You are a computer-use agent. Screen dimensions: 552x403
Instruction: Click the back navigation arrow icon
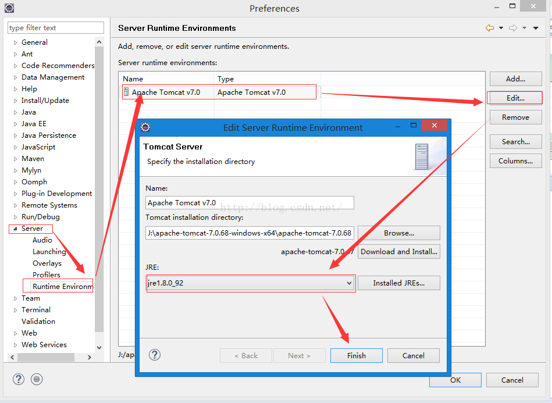pyautogui.click(x=489, y=28)
